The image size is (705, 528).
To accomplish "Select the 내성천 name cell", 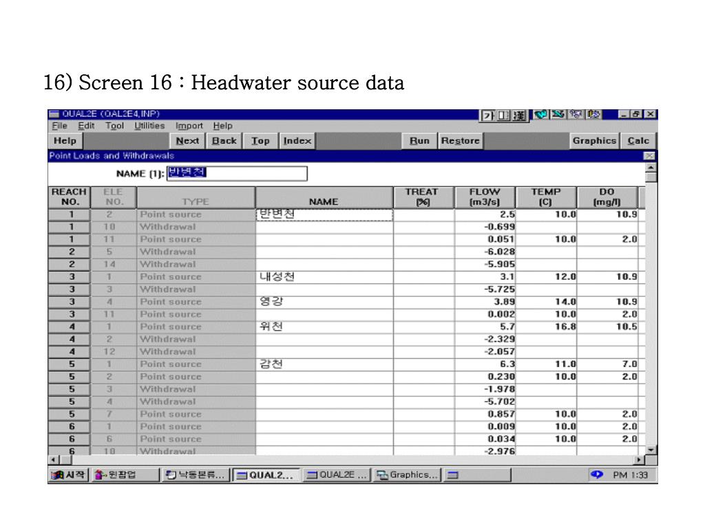I will 324,277.
